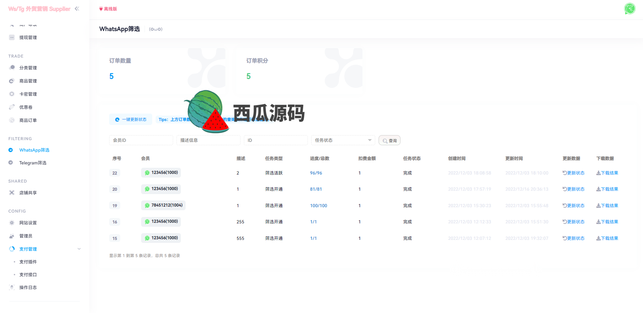
Task: Click the download icon in row 22's 下载结果
Action: pyautogui.click(x=599, y=173)
